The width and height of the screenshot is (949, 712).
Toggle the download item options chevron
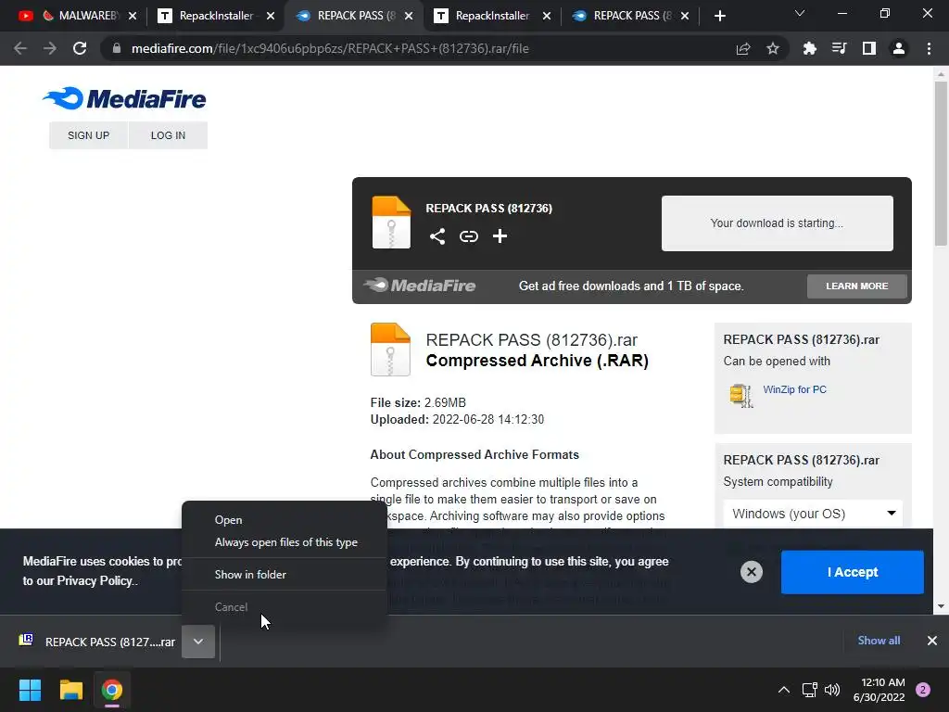(x=198, y=642)
